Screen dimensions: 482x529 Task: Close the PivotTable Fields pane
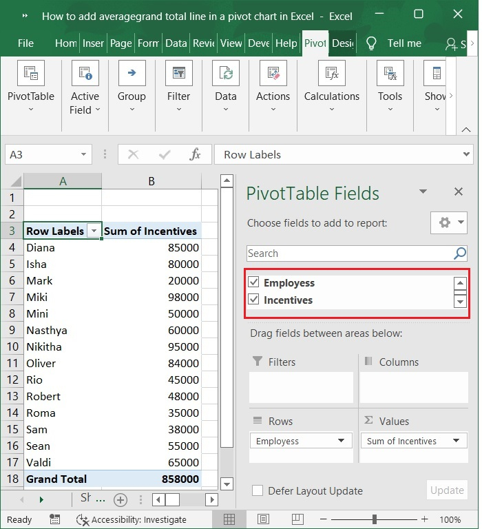459,191
